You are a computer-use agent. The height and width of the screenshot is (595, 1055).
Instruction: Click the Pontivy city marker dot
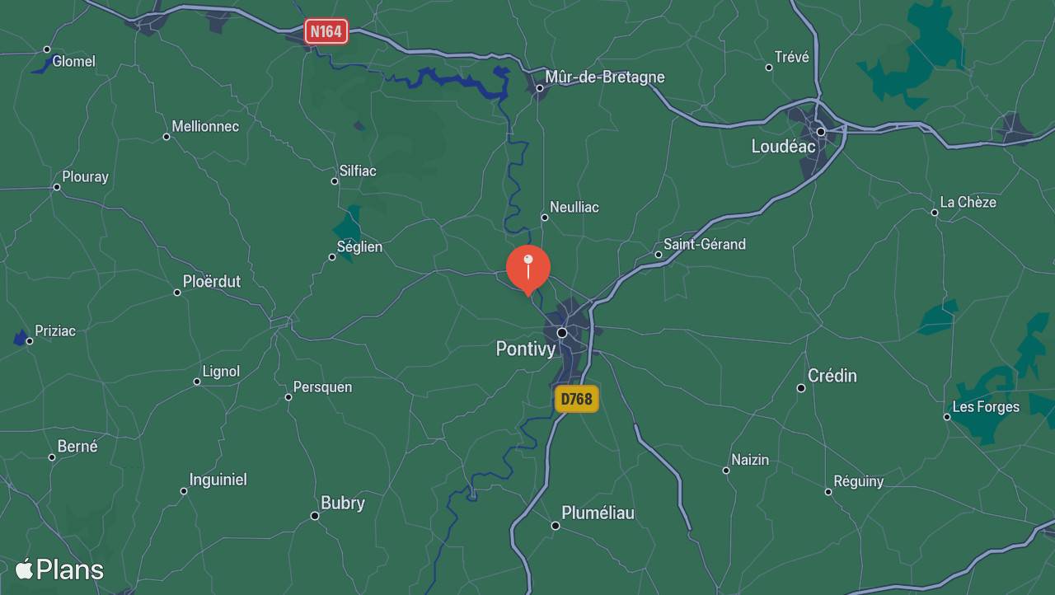tap(562, 333)
